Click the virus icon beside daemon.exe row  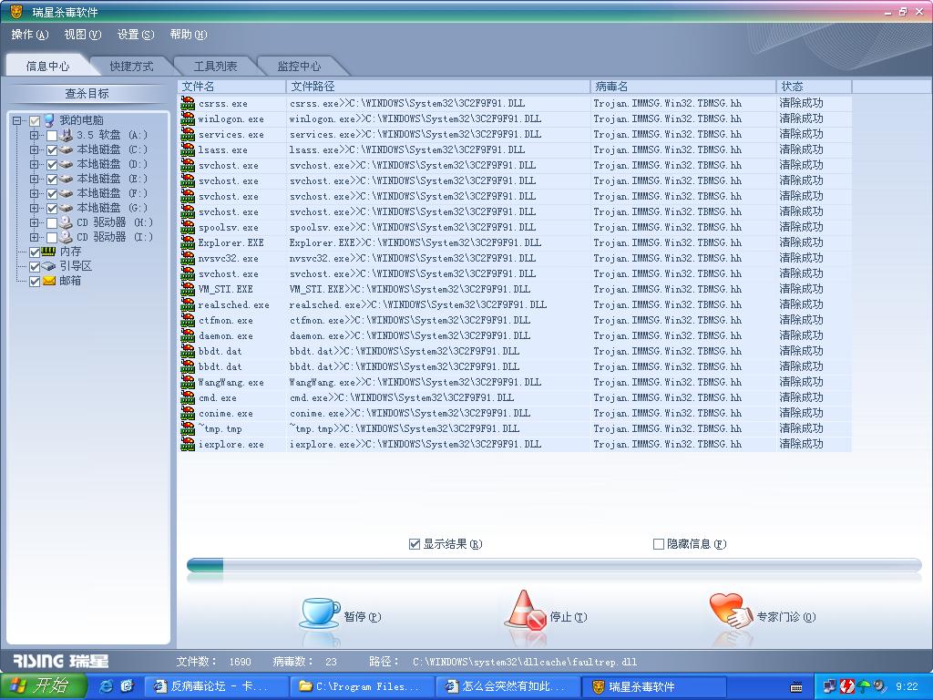188,335
